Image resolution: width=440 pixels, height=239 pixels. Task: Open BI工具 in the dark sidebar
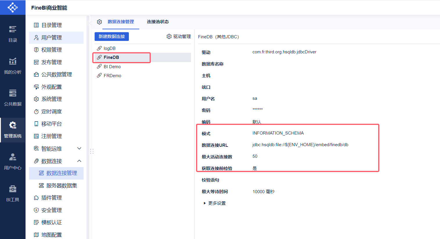pyautogui.click(x=13, y=193)
